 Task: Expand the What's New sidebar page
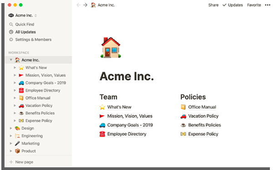click(15, 68)
